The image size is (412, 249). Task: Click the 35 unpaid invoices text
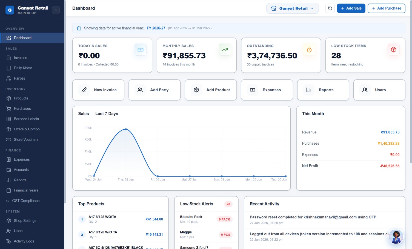[x=261, y=65]
